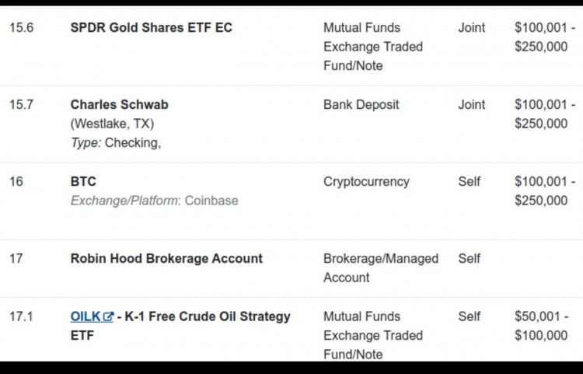Click row number 15.6
583x374 pixels.
(x=21, y=27)
